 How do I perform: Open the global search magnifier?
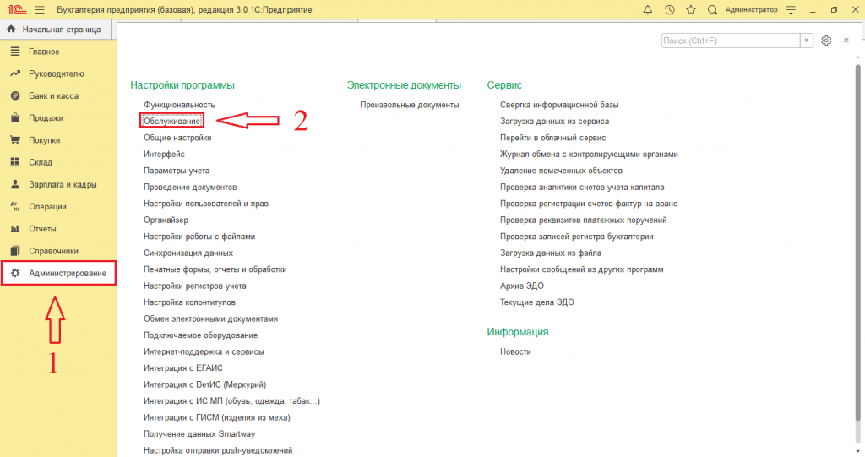(712, 10)
